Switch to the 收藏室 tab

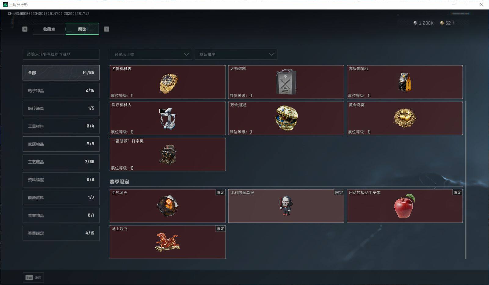pyautogui.click(x=49, y=29)
